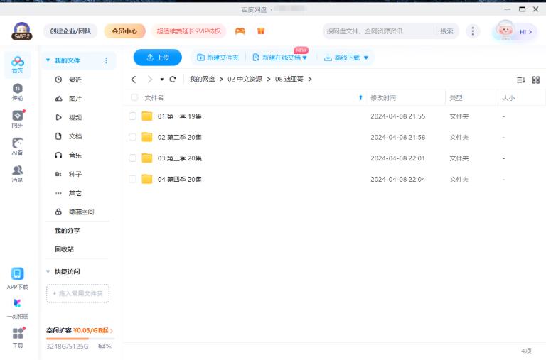The height and width of the screenshot is (360, 546).
Task: Open the navigation history dropdown arrow
Action: [x=162, y=80]
